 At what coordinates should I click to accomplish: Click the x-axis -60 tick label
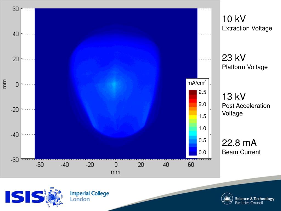click(40, 165)
